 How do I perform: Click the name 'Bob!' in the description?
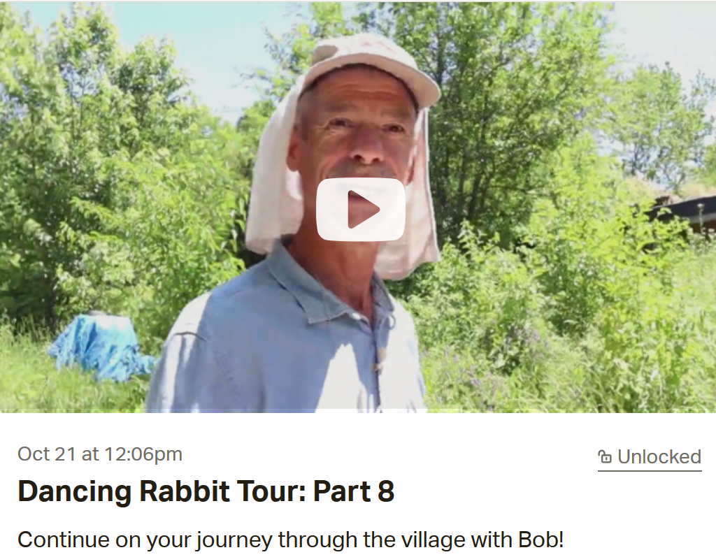pos(541,540)
